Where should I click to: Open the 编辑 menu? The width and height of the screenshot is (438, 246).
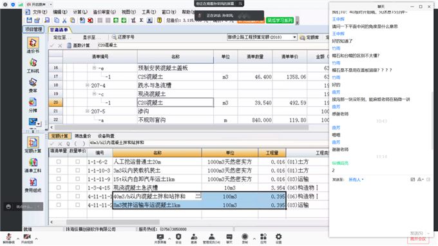tap(60, 12)
